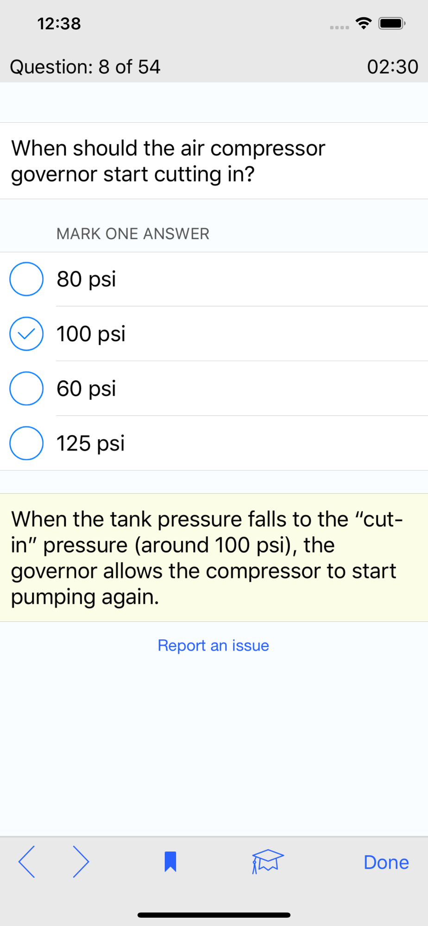Screen dimensions: 428x926
Task: Deselect the checked 100 psi option
Action: [x=26, y=333]
